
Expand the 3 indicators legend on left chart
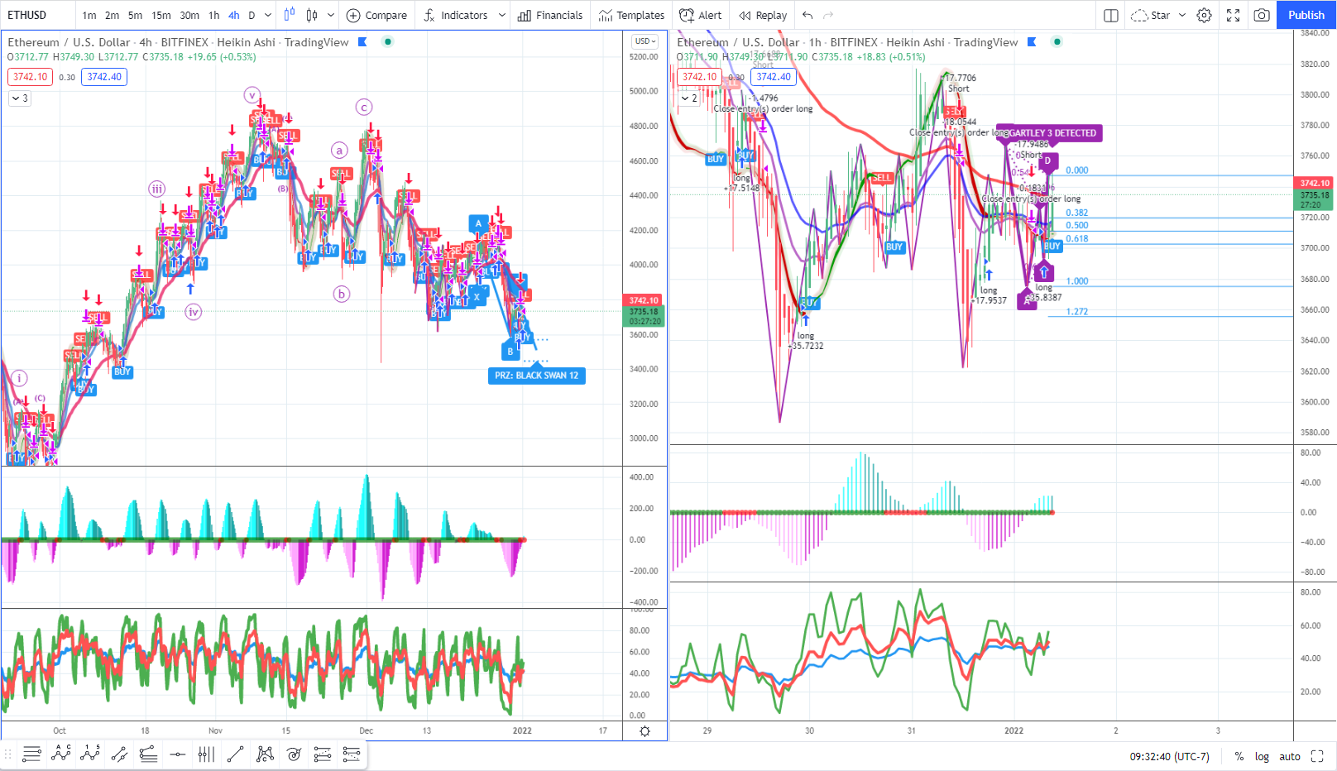click(19, 98)
